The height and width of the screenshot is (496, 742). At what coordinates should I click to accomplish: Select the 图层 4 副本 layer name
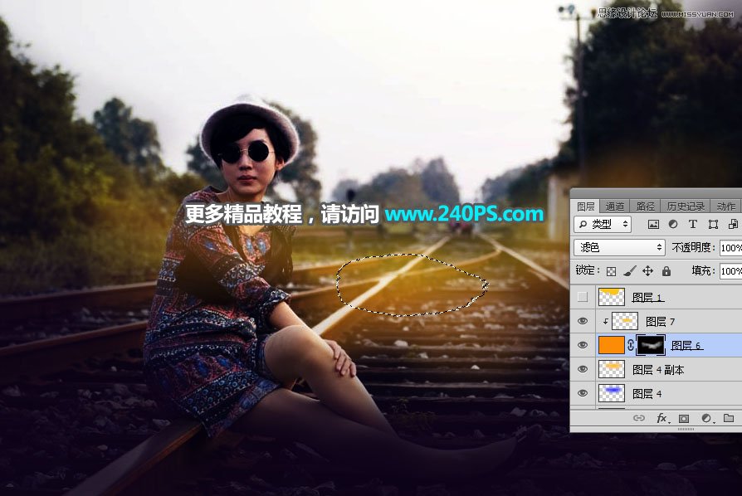pyautogui.click(x=658, y=370)
